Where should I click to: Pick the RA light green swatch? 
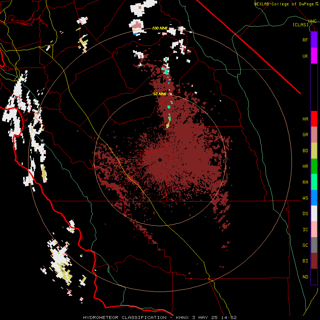point(314,182)
